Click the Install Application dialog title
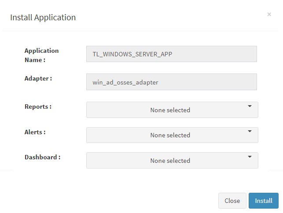283x213 pixels. click(43, 18)
